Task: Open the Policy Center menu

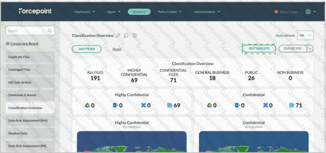Action: 170,12
